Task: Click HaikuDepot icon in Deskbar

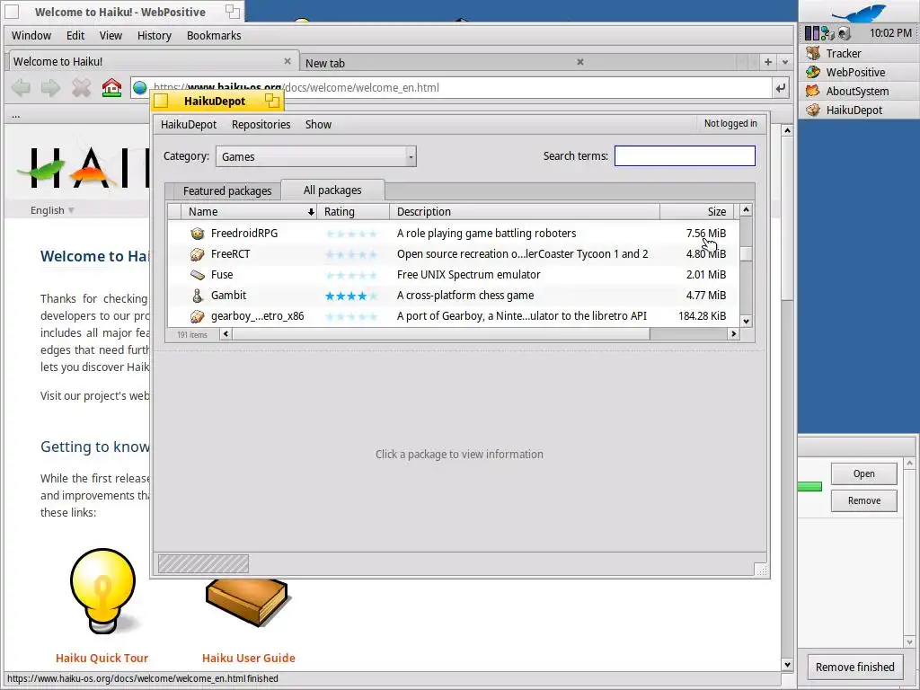Action: tap(812, 110)
